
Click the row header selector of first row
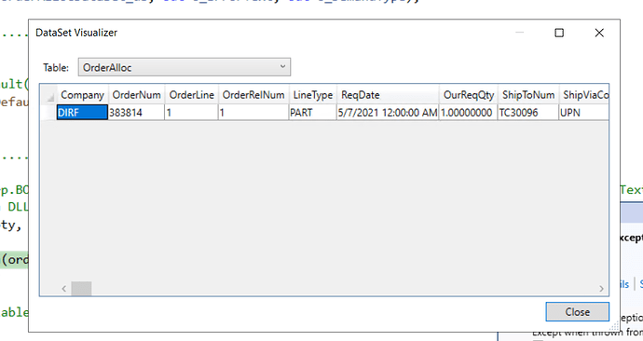[x=48, y=113]
